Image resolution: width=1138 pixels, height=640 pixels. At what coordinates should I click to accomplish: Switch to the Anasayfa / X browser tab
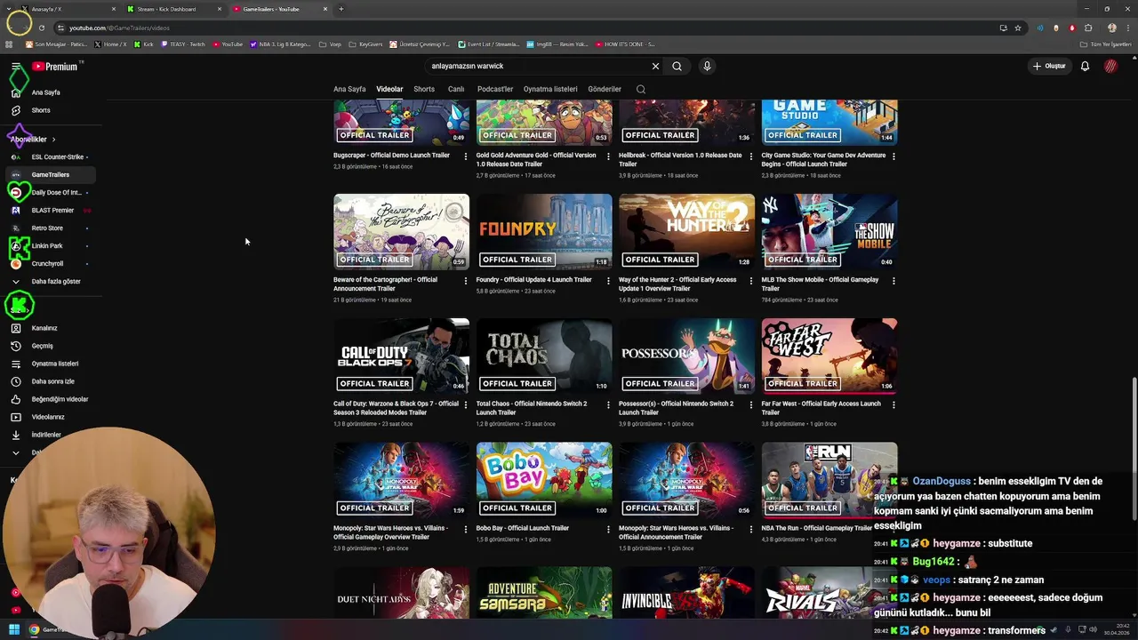point(68,9)
